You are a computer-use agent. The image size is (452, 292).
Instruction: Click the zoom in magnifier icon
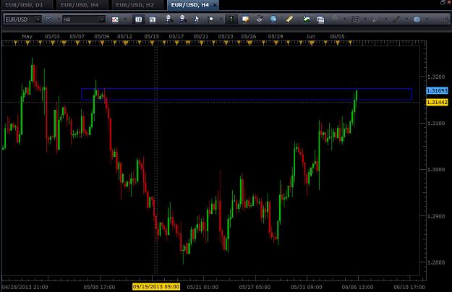point(169,20)
